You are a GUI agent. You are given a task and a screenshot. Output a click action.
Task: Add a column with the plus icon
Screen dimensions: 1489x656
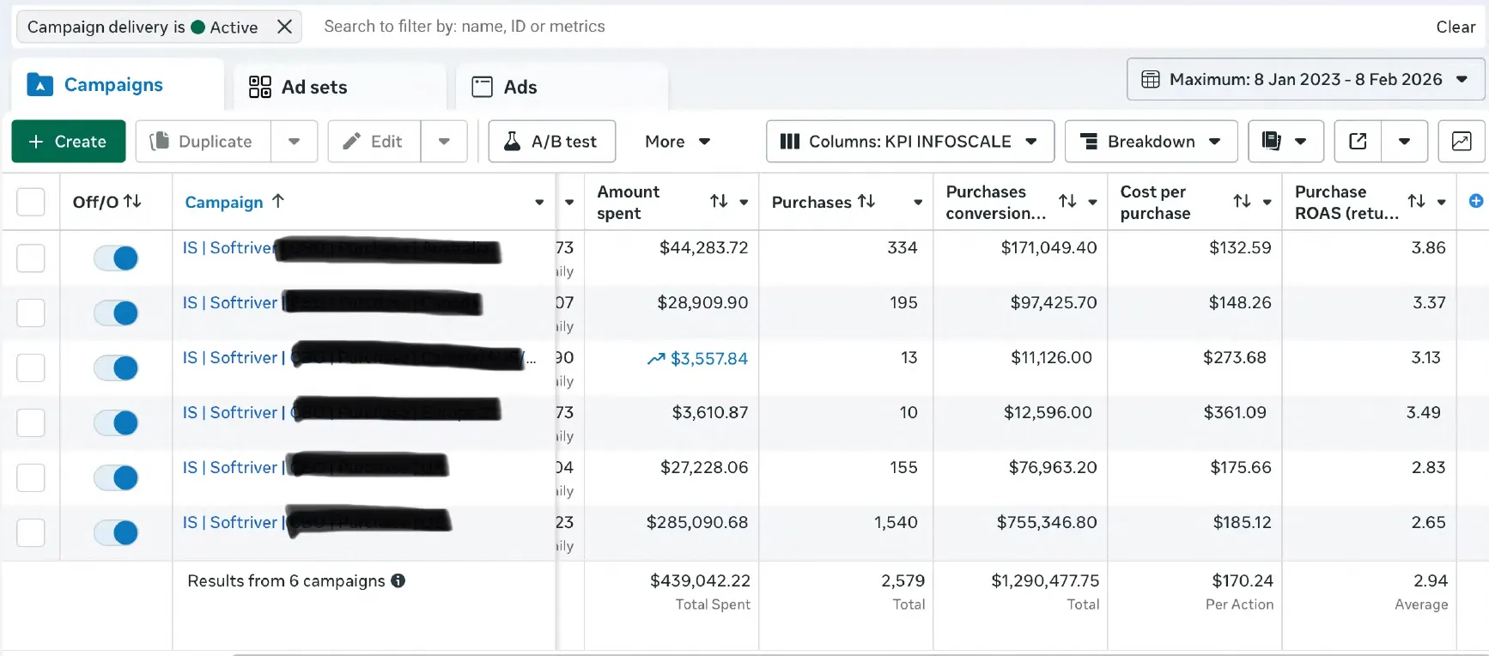1475,201
